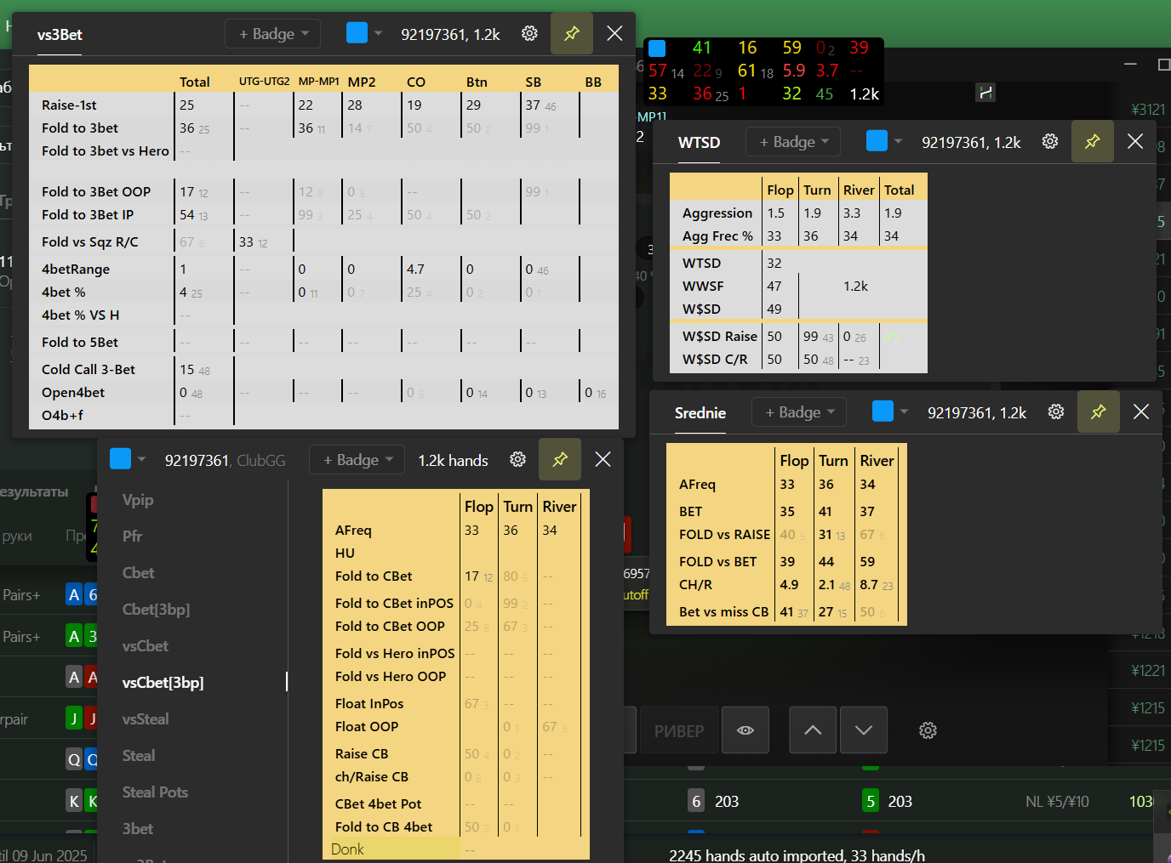Viewport: 1171px width, 863px height.
Task: Click the green 5 seat badge
Action: click(871, 801)
